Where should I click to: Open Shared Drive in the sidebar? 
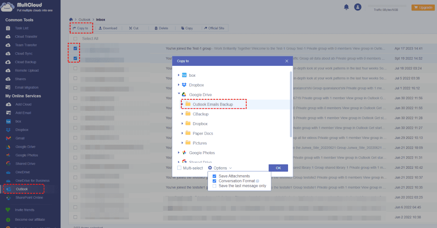pyautogui.click(x=25, y=164)
